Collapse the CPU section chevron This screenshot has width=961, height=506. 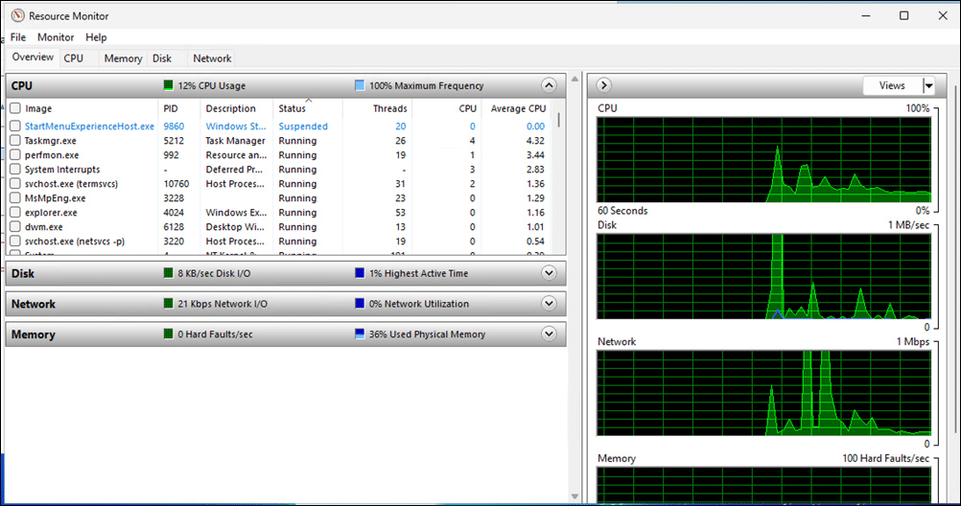pyautogui.click(x=549, y=85)
